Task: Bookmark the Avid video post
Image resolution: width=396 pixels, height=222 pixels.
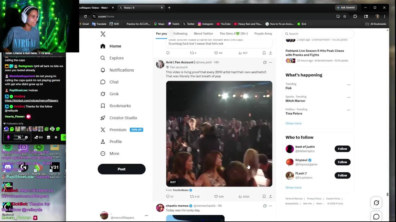Action: [264, 196]
